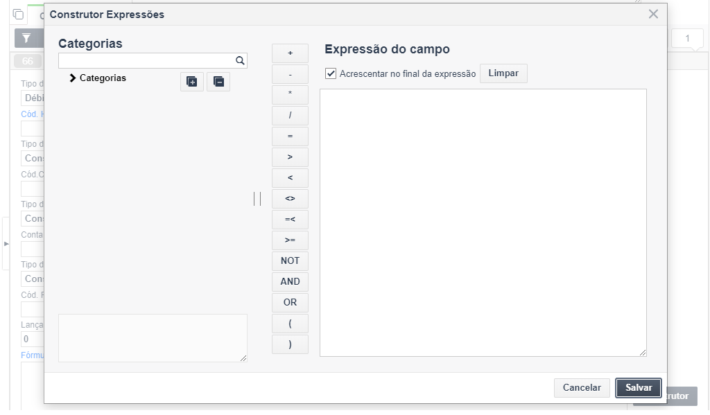710x415 pixels.
Task: Click the filter funnel icon behind the dialog
Action: tap(26, 39)
